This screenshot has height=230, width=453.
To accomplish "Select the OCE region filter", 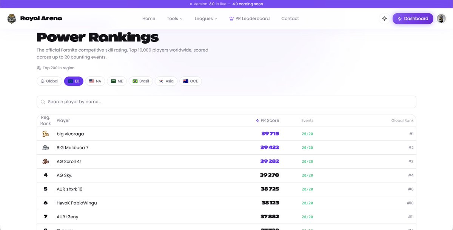I will pos(191,81).
